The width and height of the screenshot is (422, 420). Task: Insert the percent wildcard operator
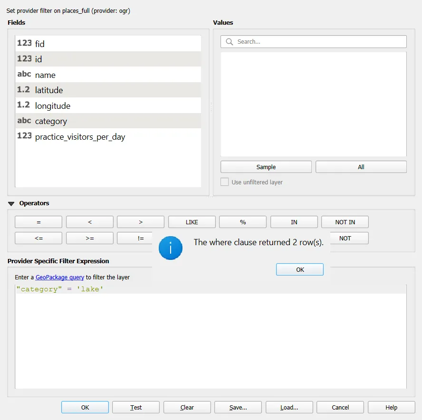243,222
